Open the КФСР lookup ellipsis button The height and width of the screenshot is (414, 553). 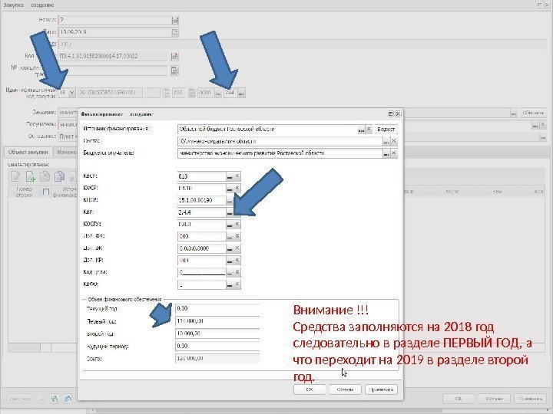tap(230, 189)
